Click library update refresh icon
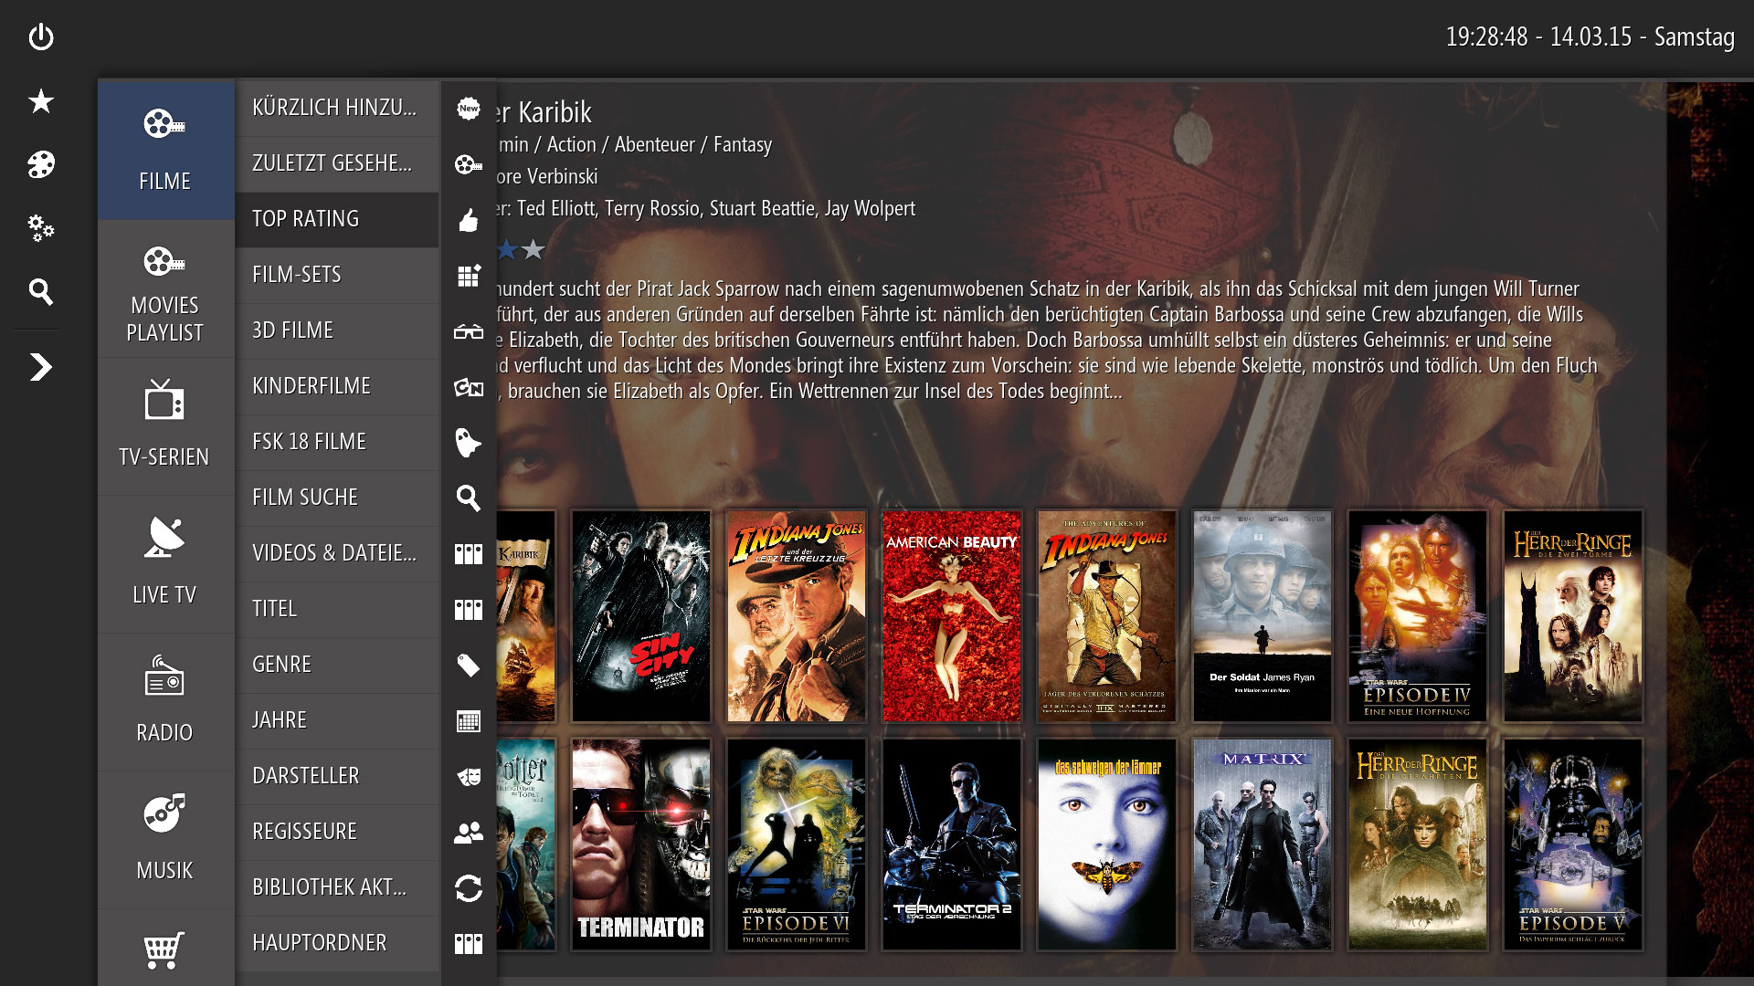Screen dimensions: 1754x986 [469, 888]
